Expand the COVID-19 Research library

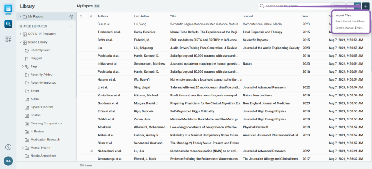click(x=20, y=34)
